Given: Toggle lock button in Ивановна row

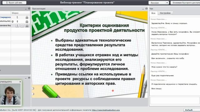Looking at the screenshot, I should (27, 26).
